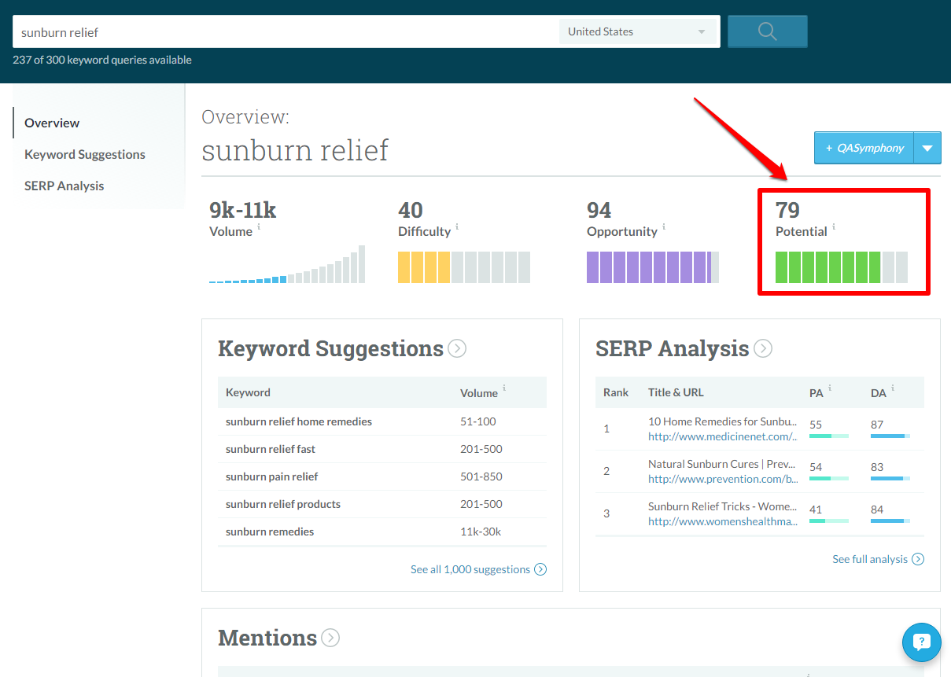
Task: Click info icon next to Difficulty
Action: 457,226
